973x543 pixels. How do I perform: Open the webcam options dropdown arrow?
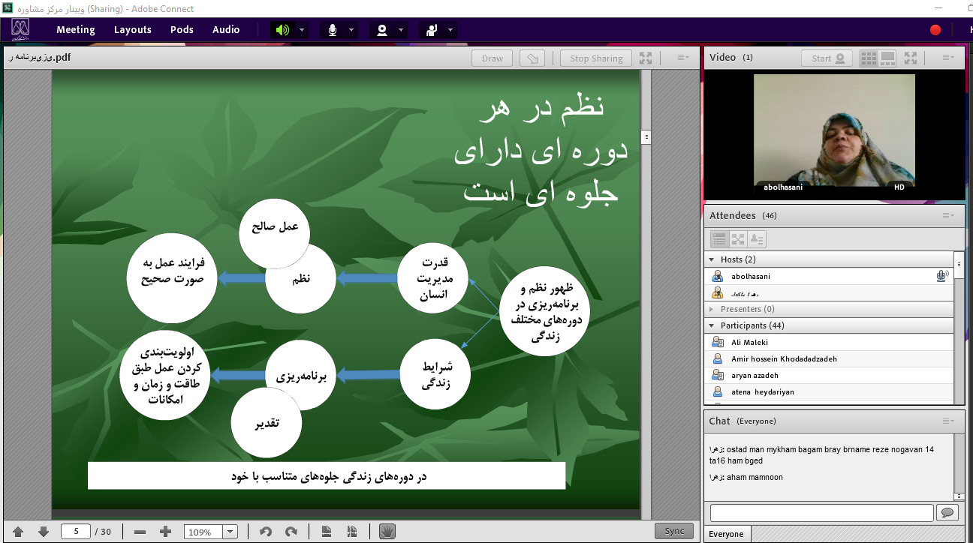pyautogui.click(x=401, y=30)
